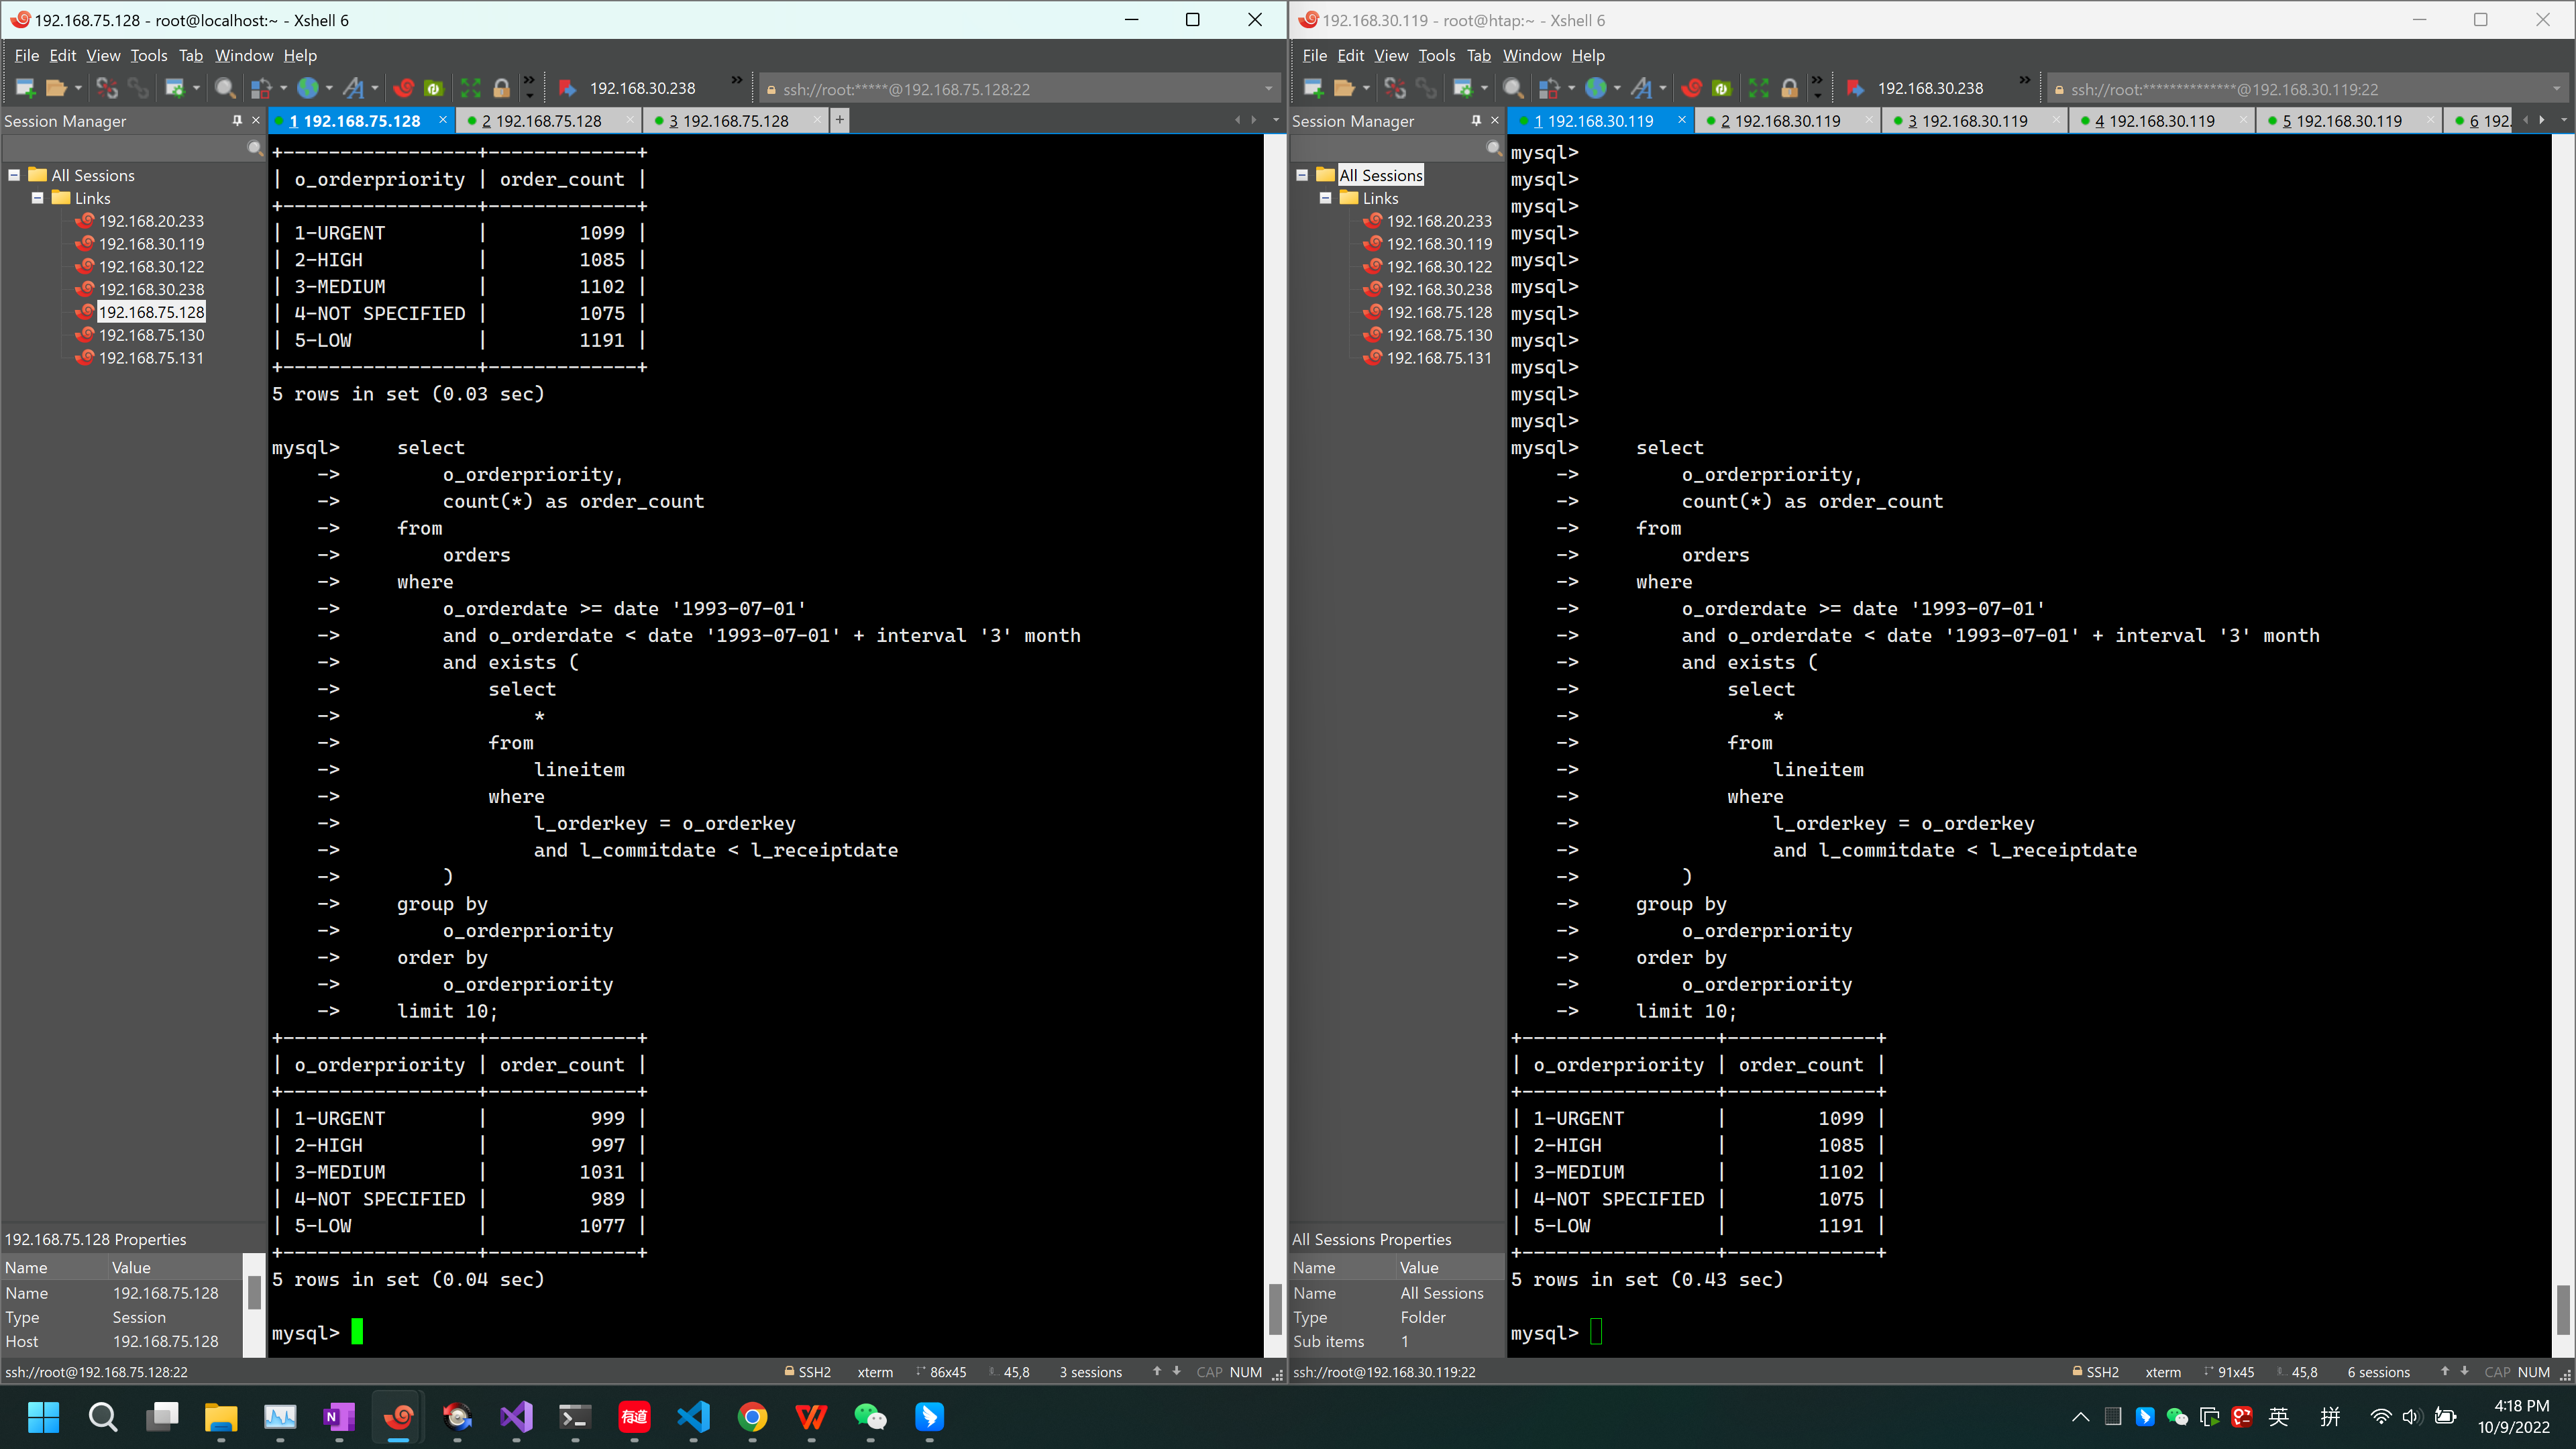Collapse Links folder in right Session Manager
The image size is (2576, 1449).
pyautogui.click(x=1325, y=198)
